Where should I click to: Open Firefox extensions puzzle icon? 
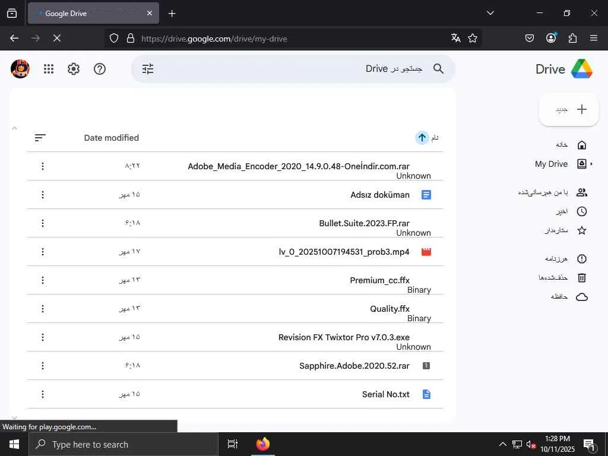tap(572, 38)
